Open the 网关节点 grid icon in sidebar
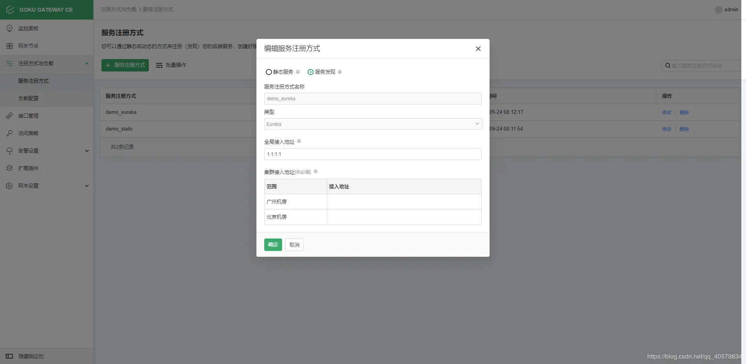The width and height of the screenshot is (746, 364). pyautogui.click(x=10, y=46)
